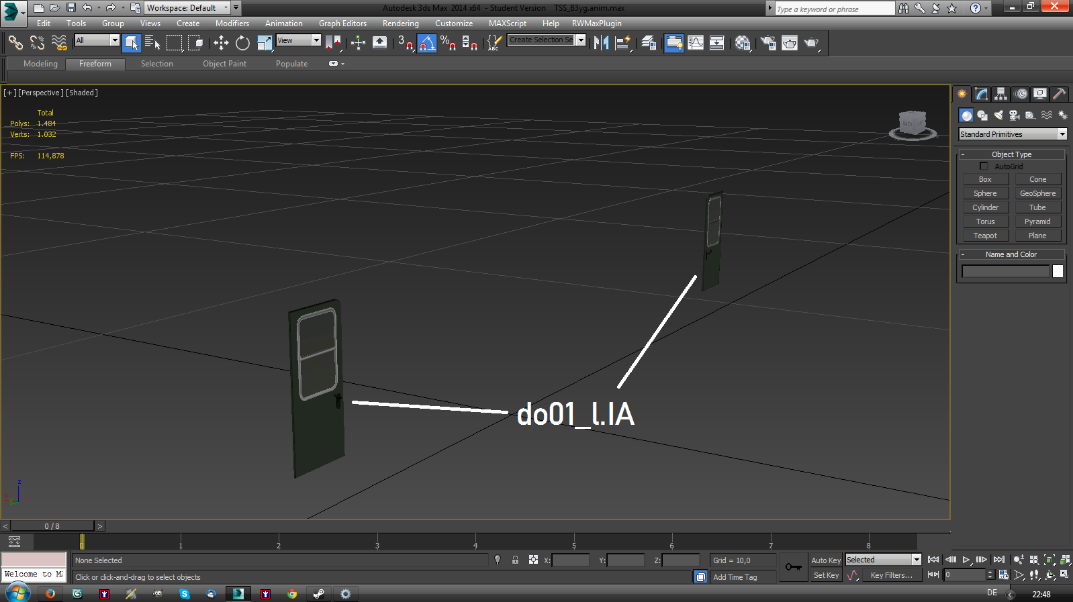Toggle the Angle Snap button
The image size is (1073, 602).
(x=426, y=43)
